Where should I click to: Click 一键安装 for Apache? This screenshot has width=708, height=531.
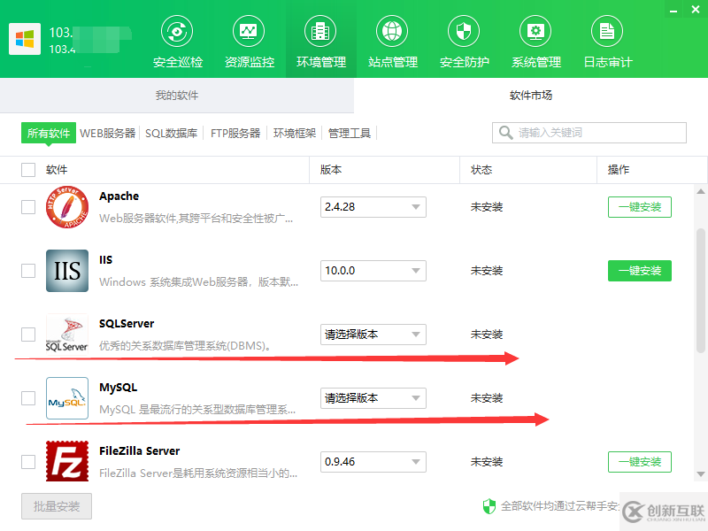[x=639, y=207]
